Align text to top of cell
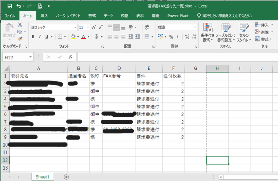 (110, 27)
